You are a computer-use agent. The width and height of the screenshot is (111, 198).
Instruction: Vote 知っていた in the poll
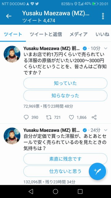coord(65,83)
